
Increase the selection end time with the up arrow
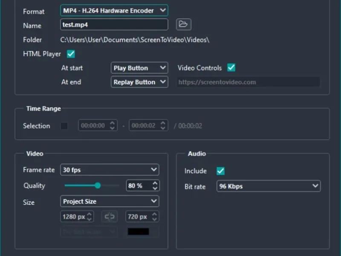pos(163,123)
